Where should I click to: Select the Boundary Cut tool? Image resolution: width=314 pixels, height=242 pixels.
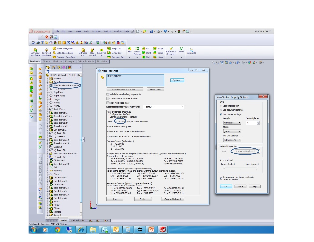click(x=116, y=57)
